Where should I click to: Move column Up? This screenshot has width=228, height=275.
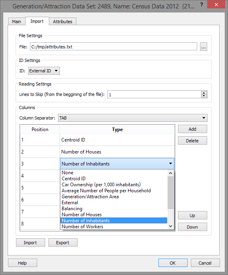(x=192, y=215)
